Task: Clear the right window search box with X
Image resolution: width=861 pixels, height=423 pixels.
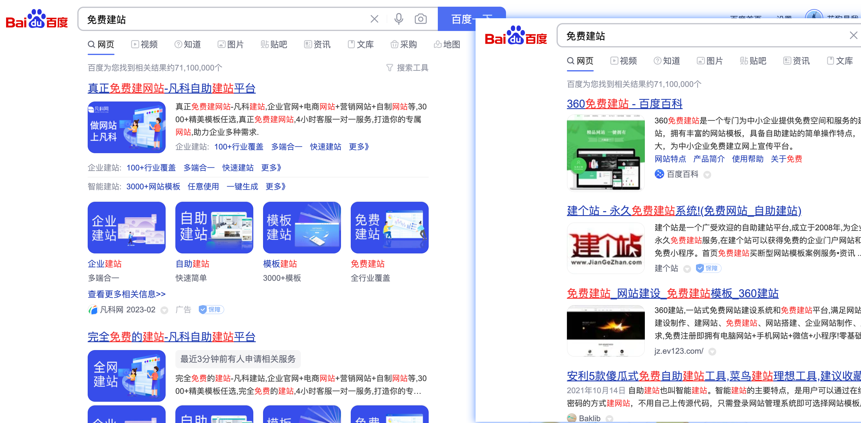Action: [853, 35]
